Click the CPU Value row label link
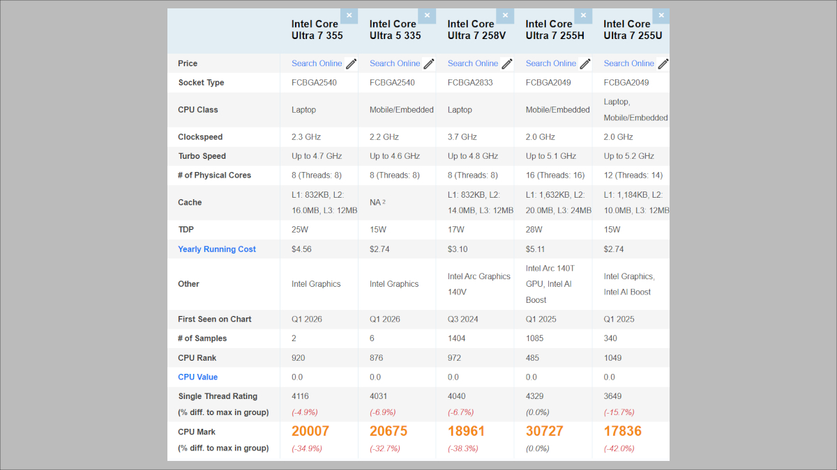 point(197,377)
